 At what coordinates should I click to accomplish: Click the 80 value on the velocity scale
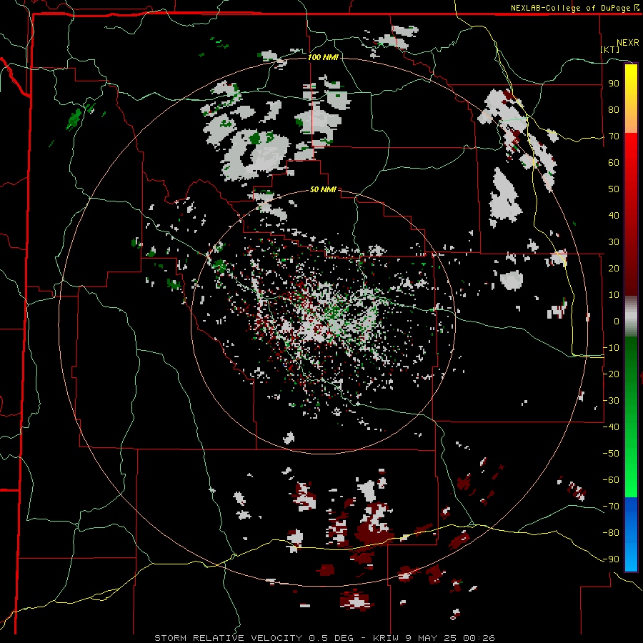(614, 109)
